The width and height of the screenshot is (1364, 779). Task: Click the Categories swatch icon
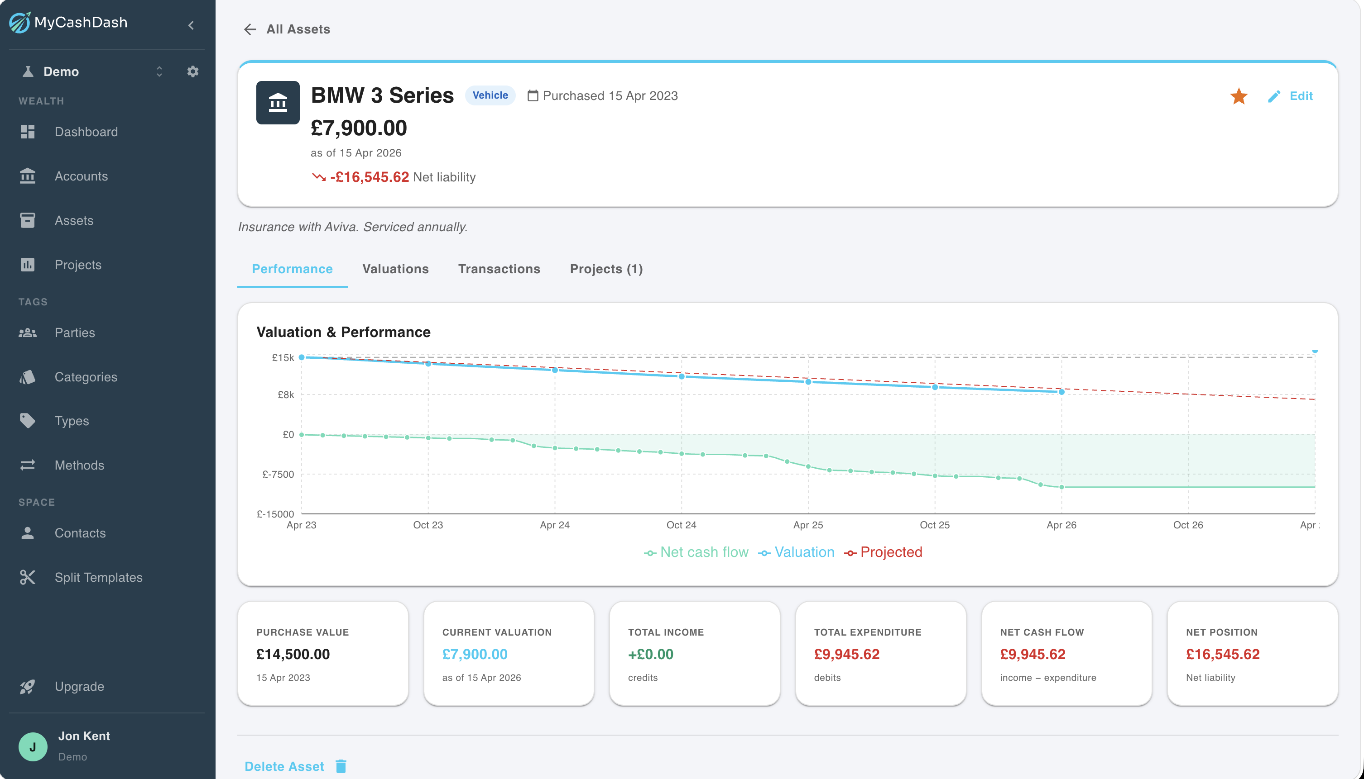[x=27, y=377]
